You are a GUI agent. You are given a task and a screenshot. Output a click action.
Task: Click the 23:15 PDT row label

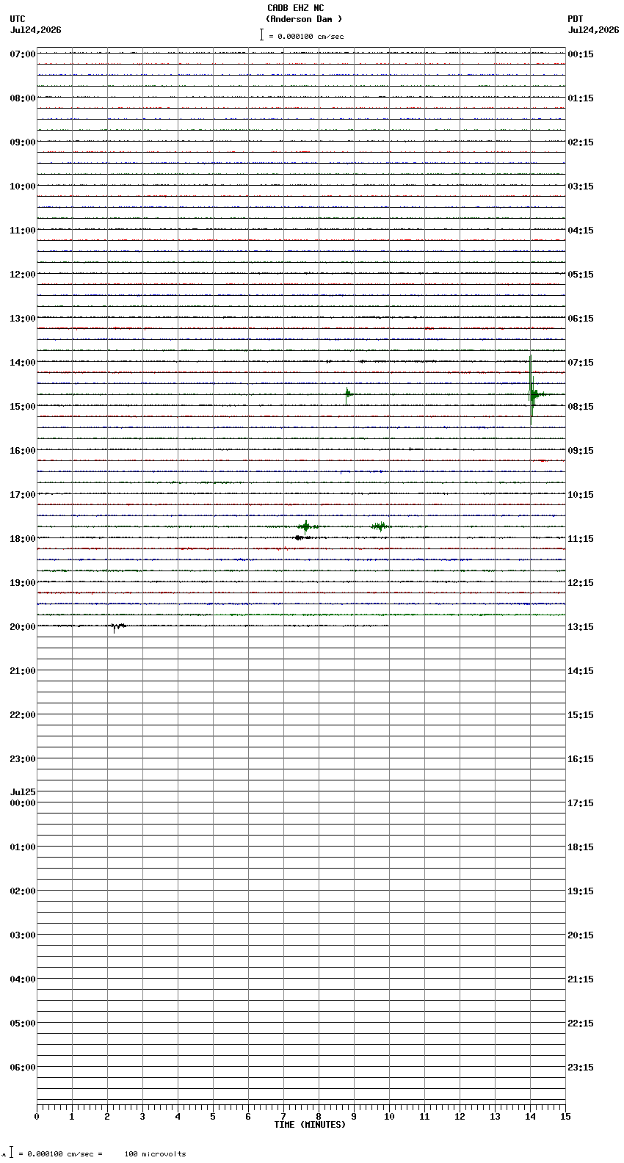click(581, 1068)
